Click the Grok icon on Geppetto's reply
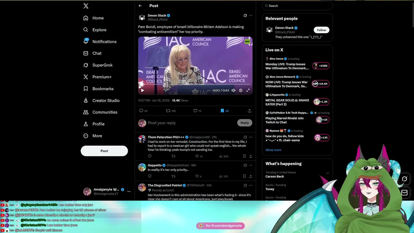The height and width of the screenshot is (233, 414). pyautogui.click(x=245, y=165)
